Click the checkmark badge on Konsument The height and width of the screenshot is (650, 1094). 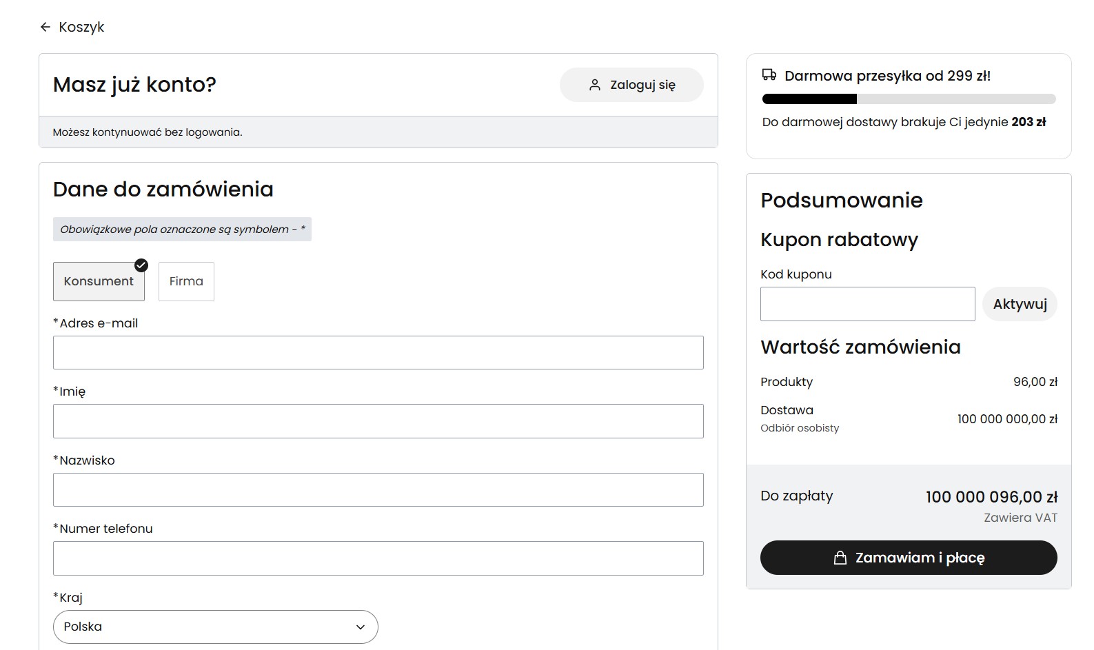pos(141,265)
